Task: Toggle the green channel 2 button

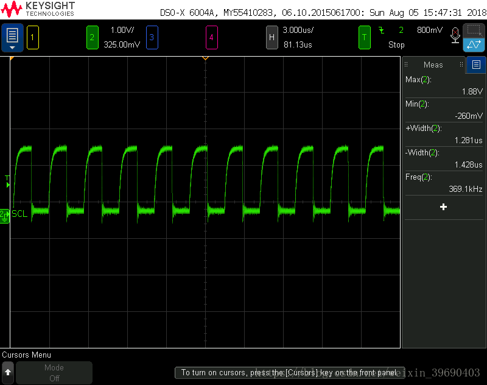Action: point(93,38)
